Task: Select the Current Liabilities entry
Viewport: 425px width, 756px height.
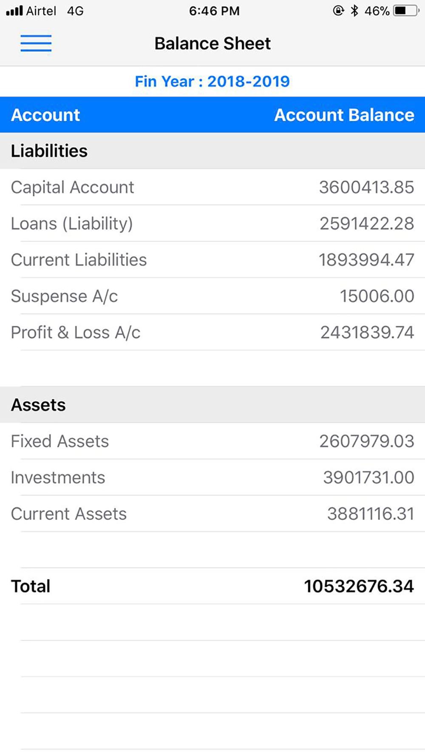Action: pos(212,260)
